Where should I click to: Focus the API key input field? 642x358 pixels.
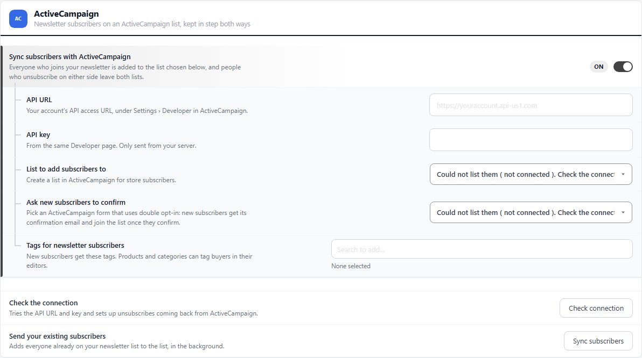pyautogui.click(x=531, y=140)
